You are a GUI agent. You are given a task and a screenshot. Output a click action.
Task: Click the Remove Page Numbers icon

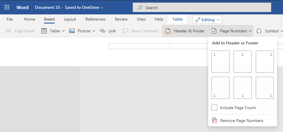[215, 121]
